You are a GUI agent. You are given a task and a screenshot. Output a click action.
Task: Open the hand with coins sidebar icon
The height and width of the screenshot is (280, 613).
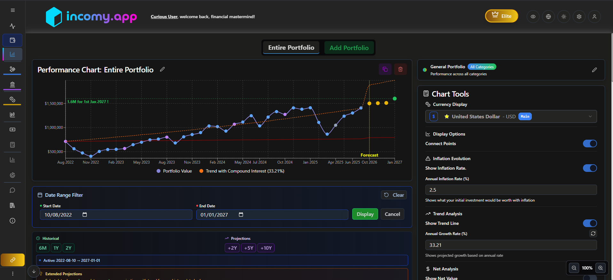coord(12,69)
